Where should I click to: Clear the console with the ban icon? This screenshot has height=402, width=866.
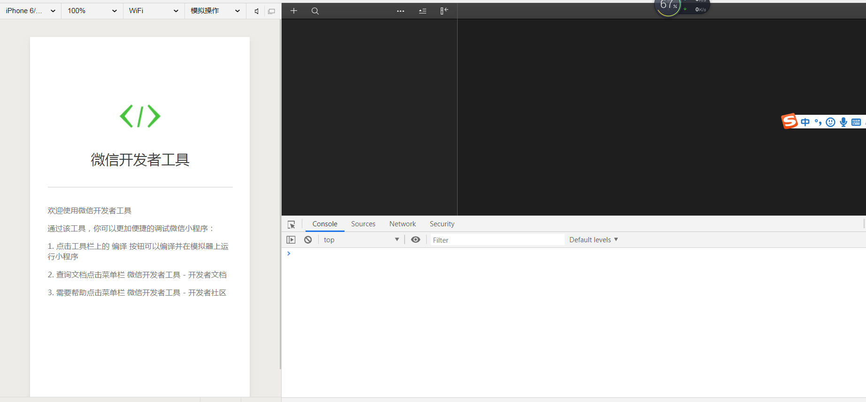[308, 240]
